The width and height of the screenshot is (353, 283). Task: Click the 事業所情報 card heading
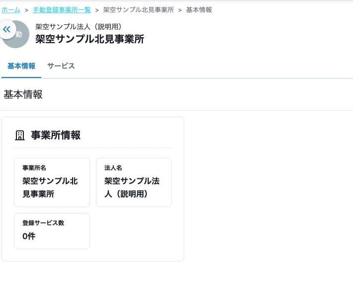(x=56, y=136)
